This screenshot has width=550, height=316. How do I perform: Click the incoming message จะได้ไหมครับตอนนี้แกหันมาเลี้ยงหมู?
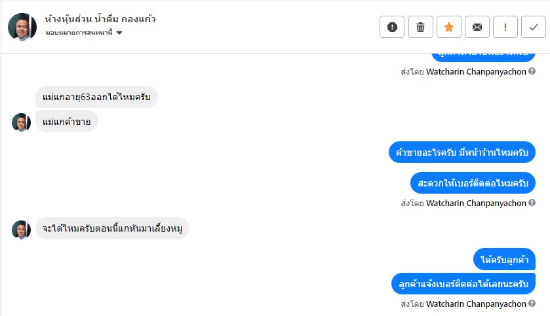click(112, 228)
